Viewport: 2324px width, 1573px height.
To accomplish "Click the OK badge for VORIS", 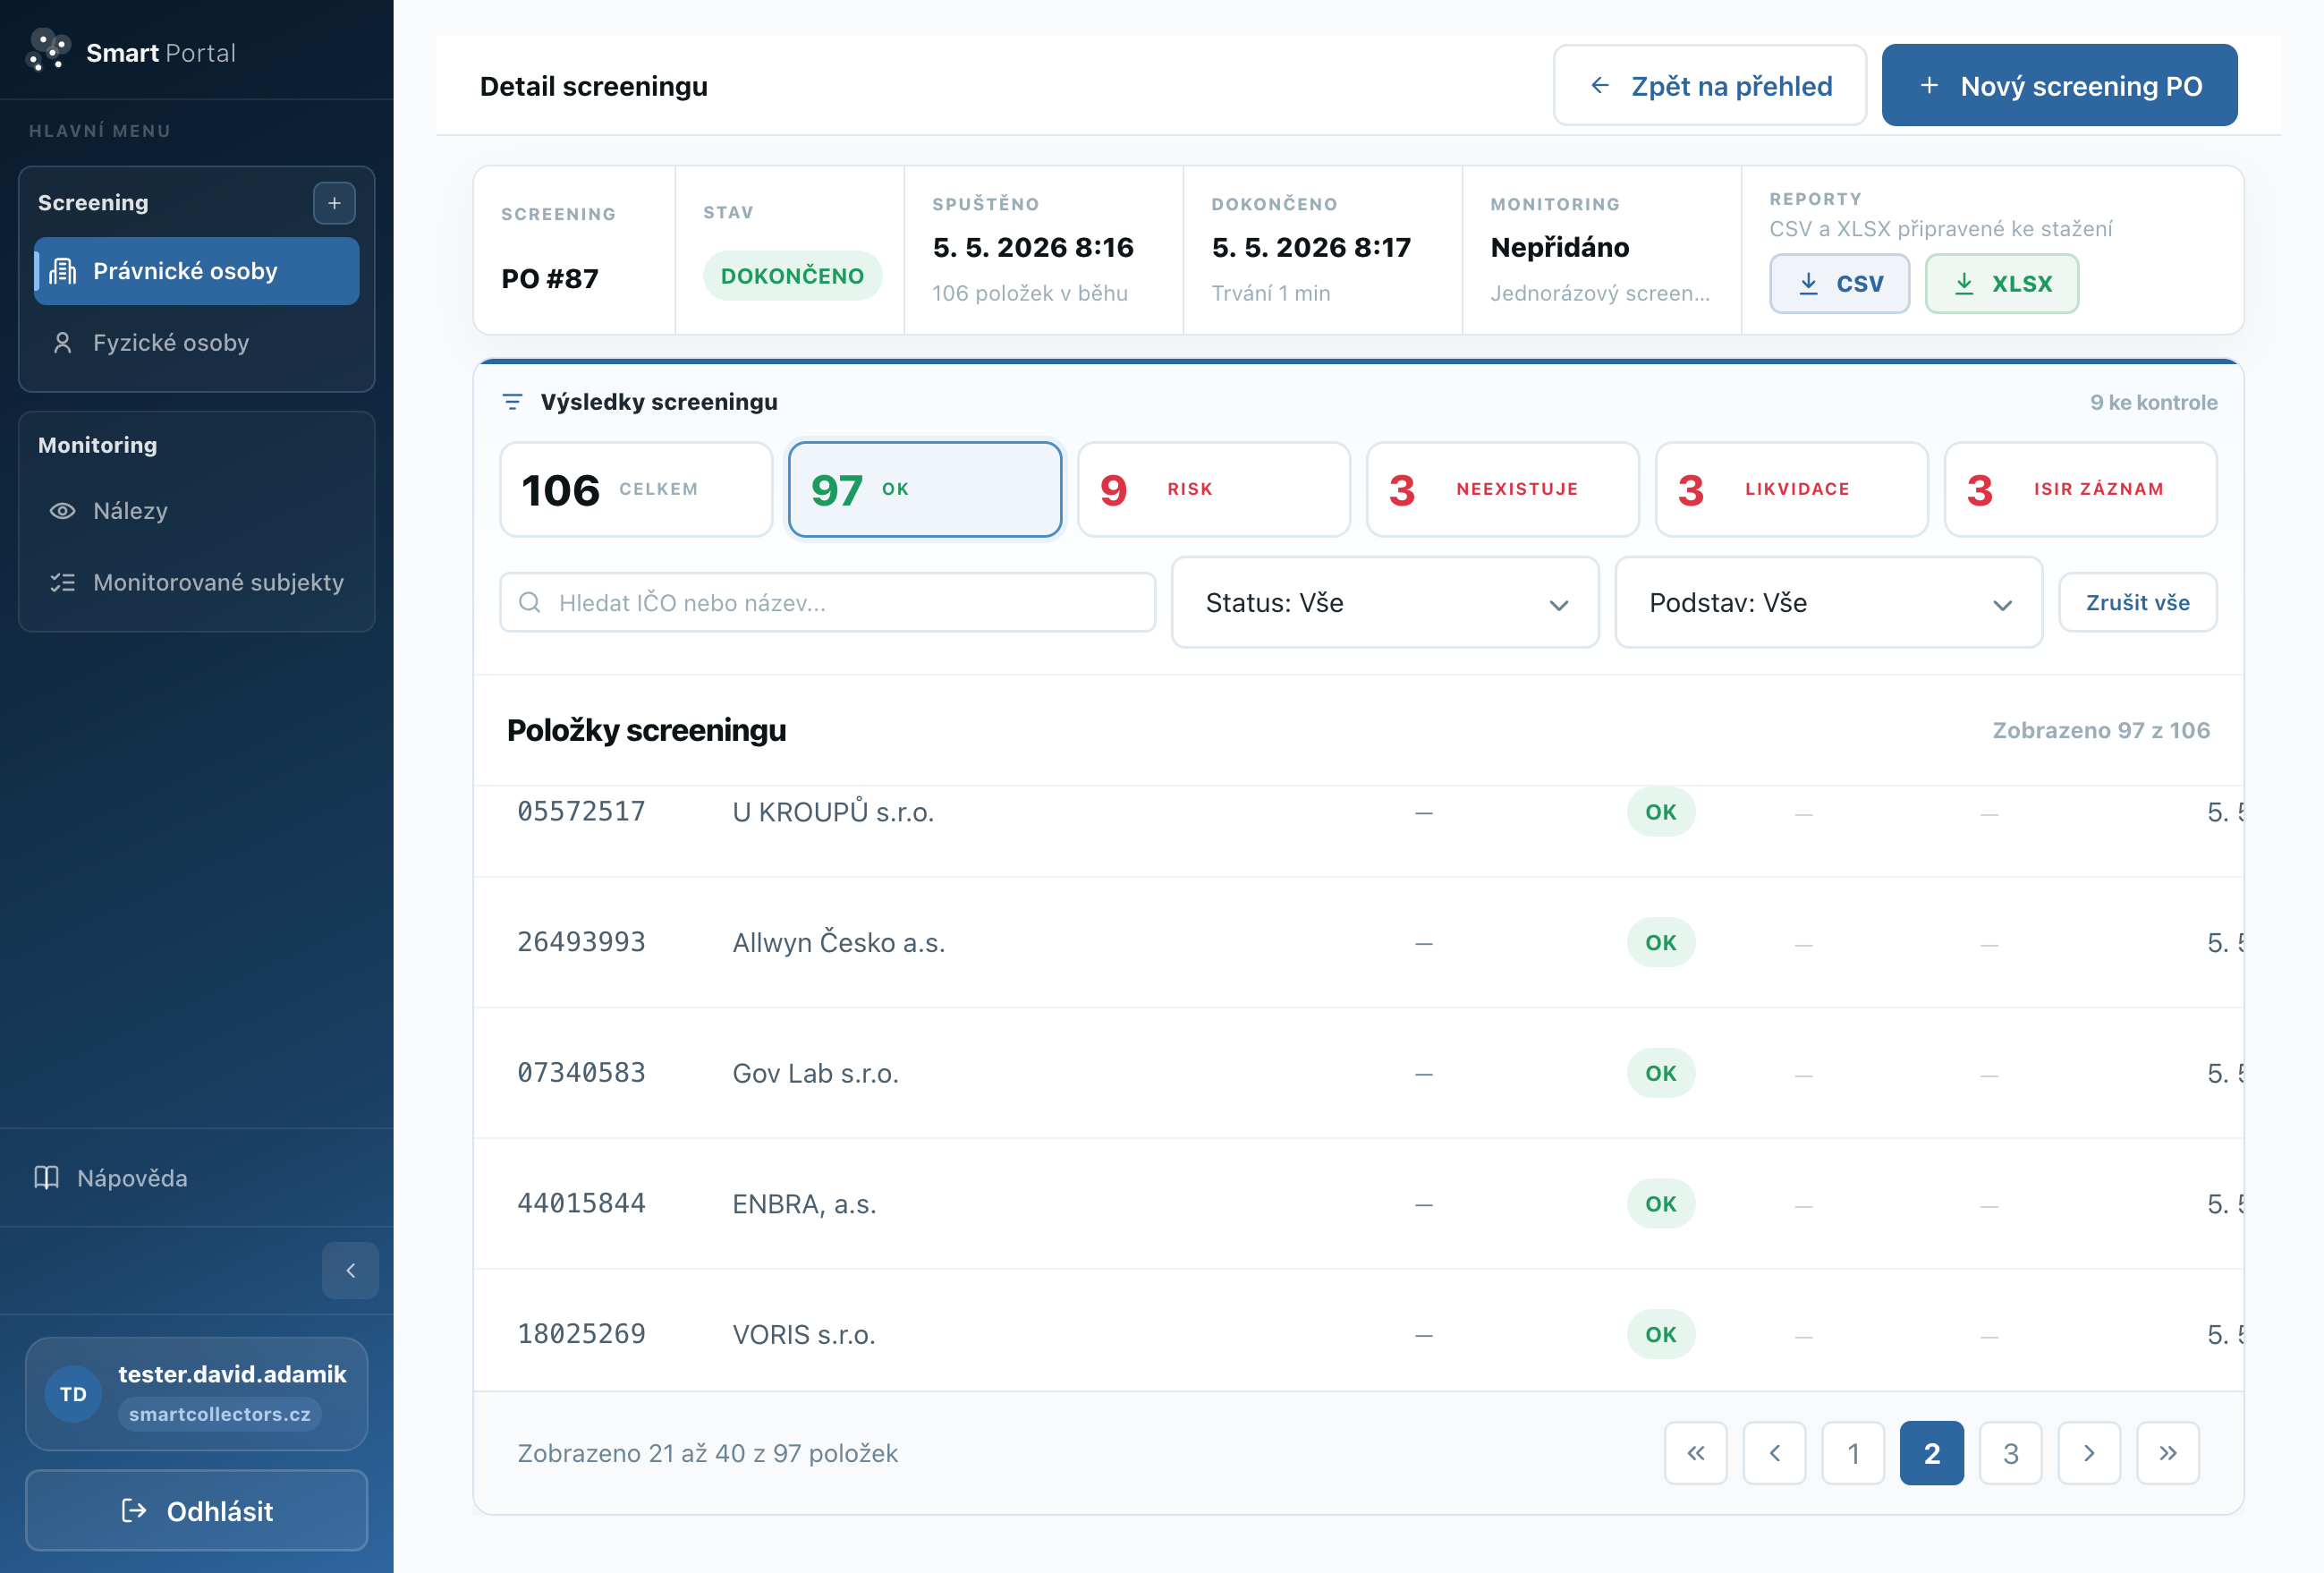I will point(1660,1334).
